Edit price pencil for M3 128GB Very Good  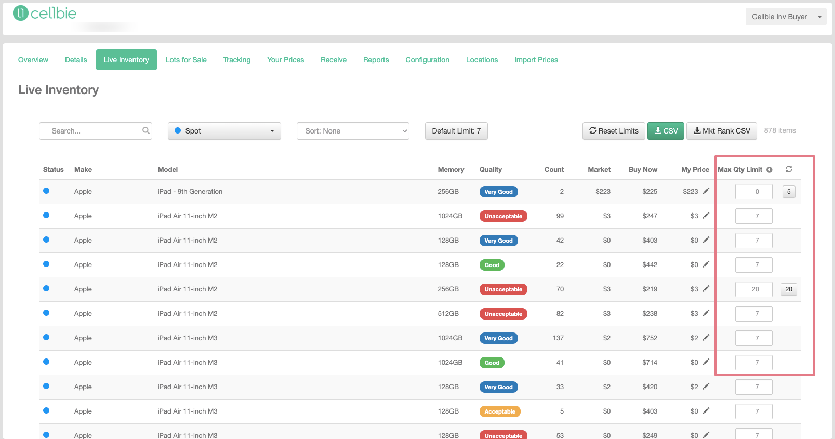point(706,387)
